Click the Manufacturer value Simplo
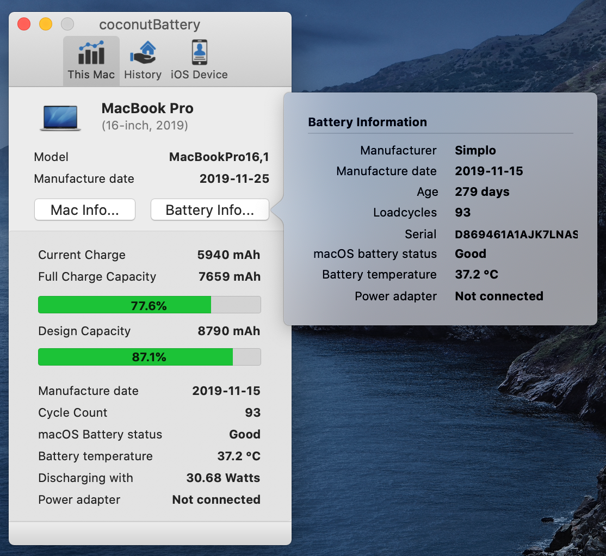 click(x=475, y=150)
